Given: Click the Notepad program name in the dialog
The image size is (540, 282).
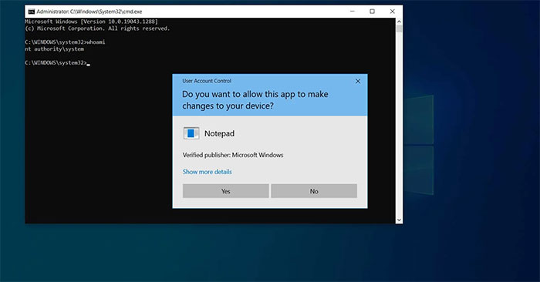Looking at the screenshot, I should pyautogui.click(x=219, y=133).
